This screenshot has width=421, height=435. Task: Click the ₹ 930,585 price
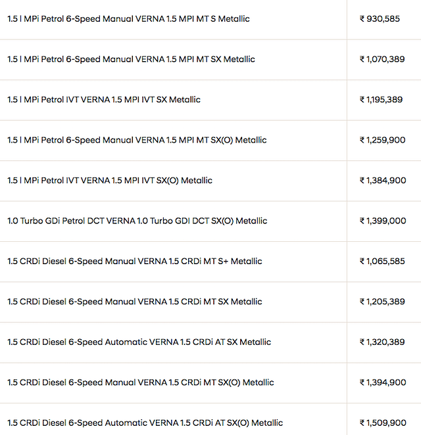(380, 19)
